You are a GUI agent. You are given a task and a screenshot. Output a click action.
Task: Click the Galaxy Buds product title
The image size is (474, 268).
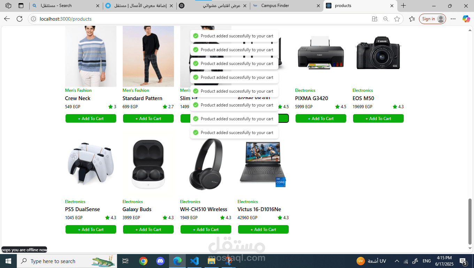click(x=137, y=209)
